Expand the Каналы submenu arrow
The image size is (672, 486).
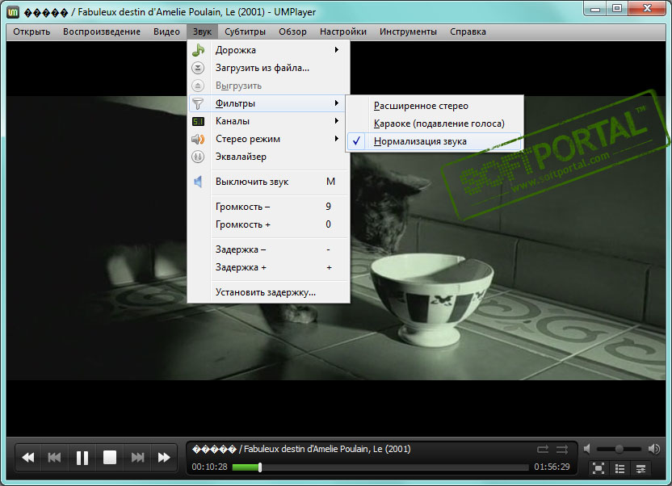click(337, 121)
